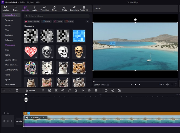The width and height of the screenshot is (180, 133).
Task: Open the Transition tab
Action: tap(45, 9)
